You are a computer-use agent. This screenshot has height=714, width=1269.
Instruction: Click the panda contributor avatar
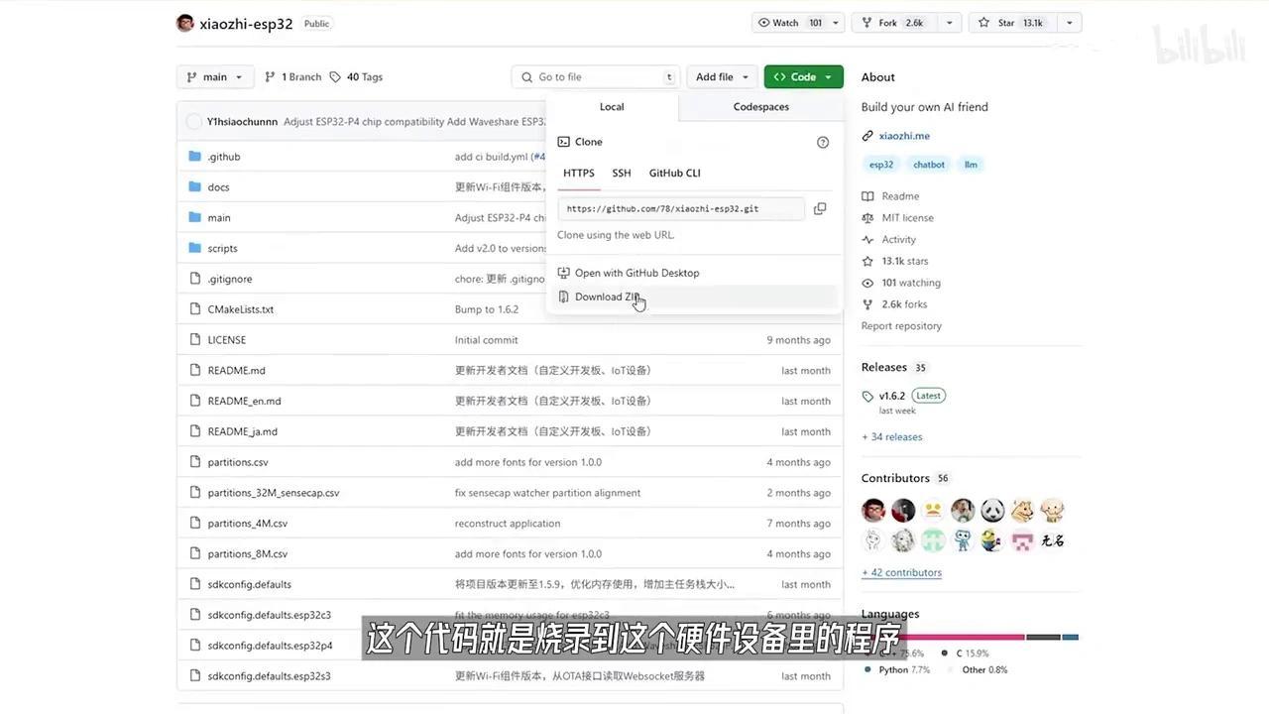(992, 511)
